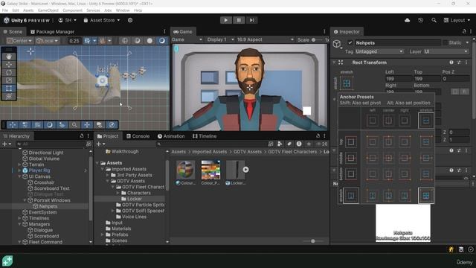Image resolution: width=476 pixels, height=268 pixels.
Task: Collapse the Portrait Windows node
Action: (x=25, y=200)
